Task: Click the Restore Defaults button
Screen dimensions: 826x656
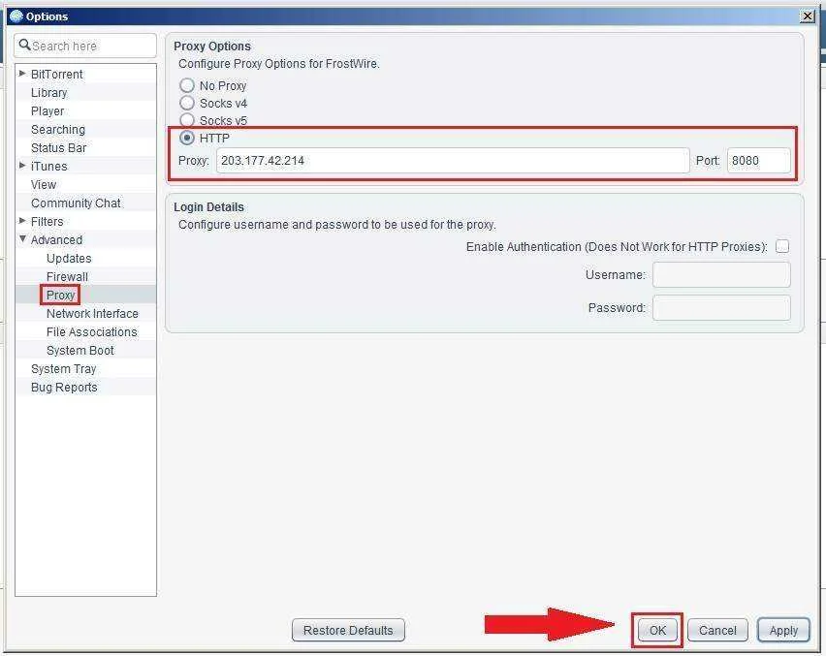Action: tap(348, 630)
